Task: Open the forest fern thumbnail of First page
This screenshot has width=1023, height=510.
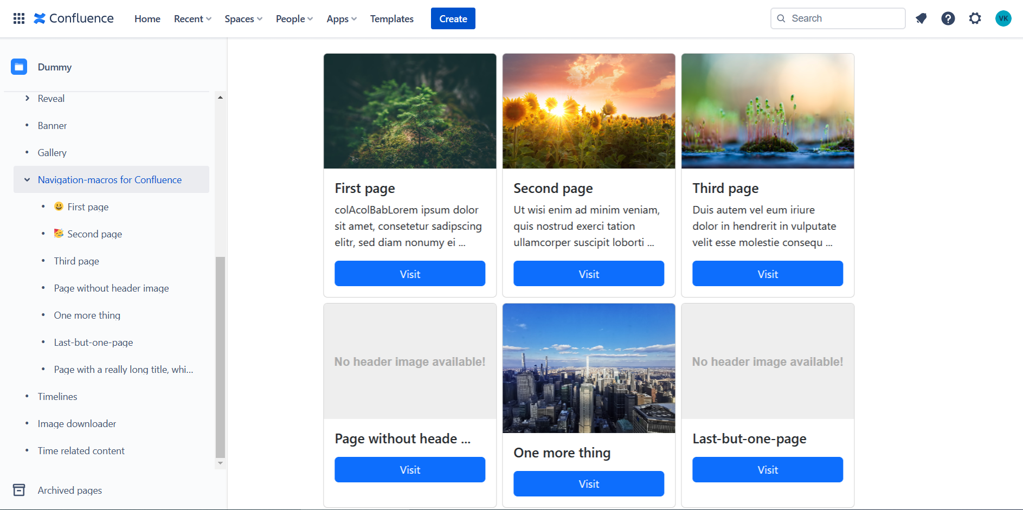Action: coord(410,111)
